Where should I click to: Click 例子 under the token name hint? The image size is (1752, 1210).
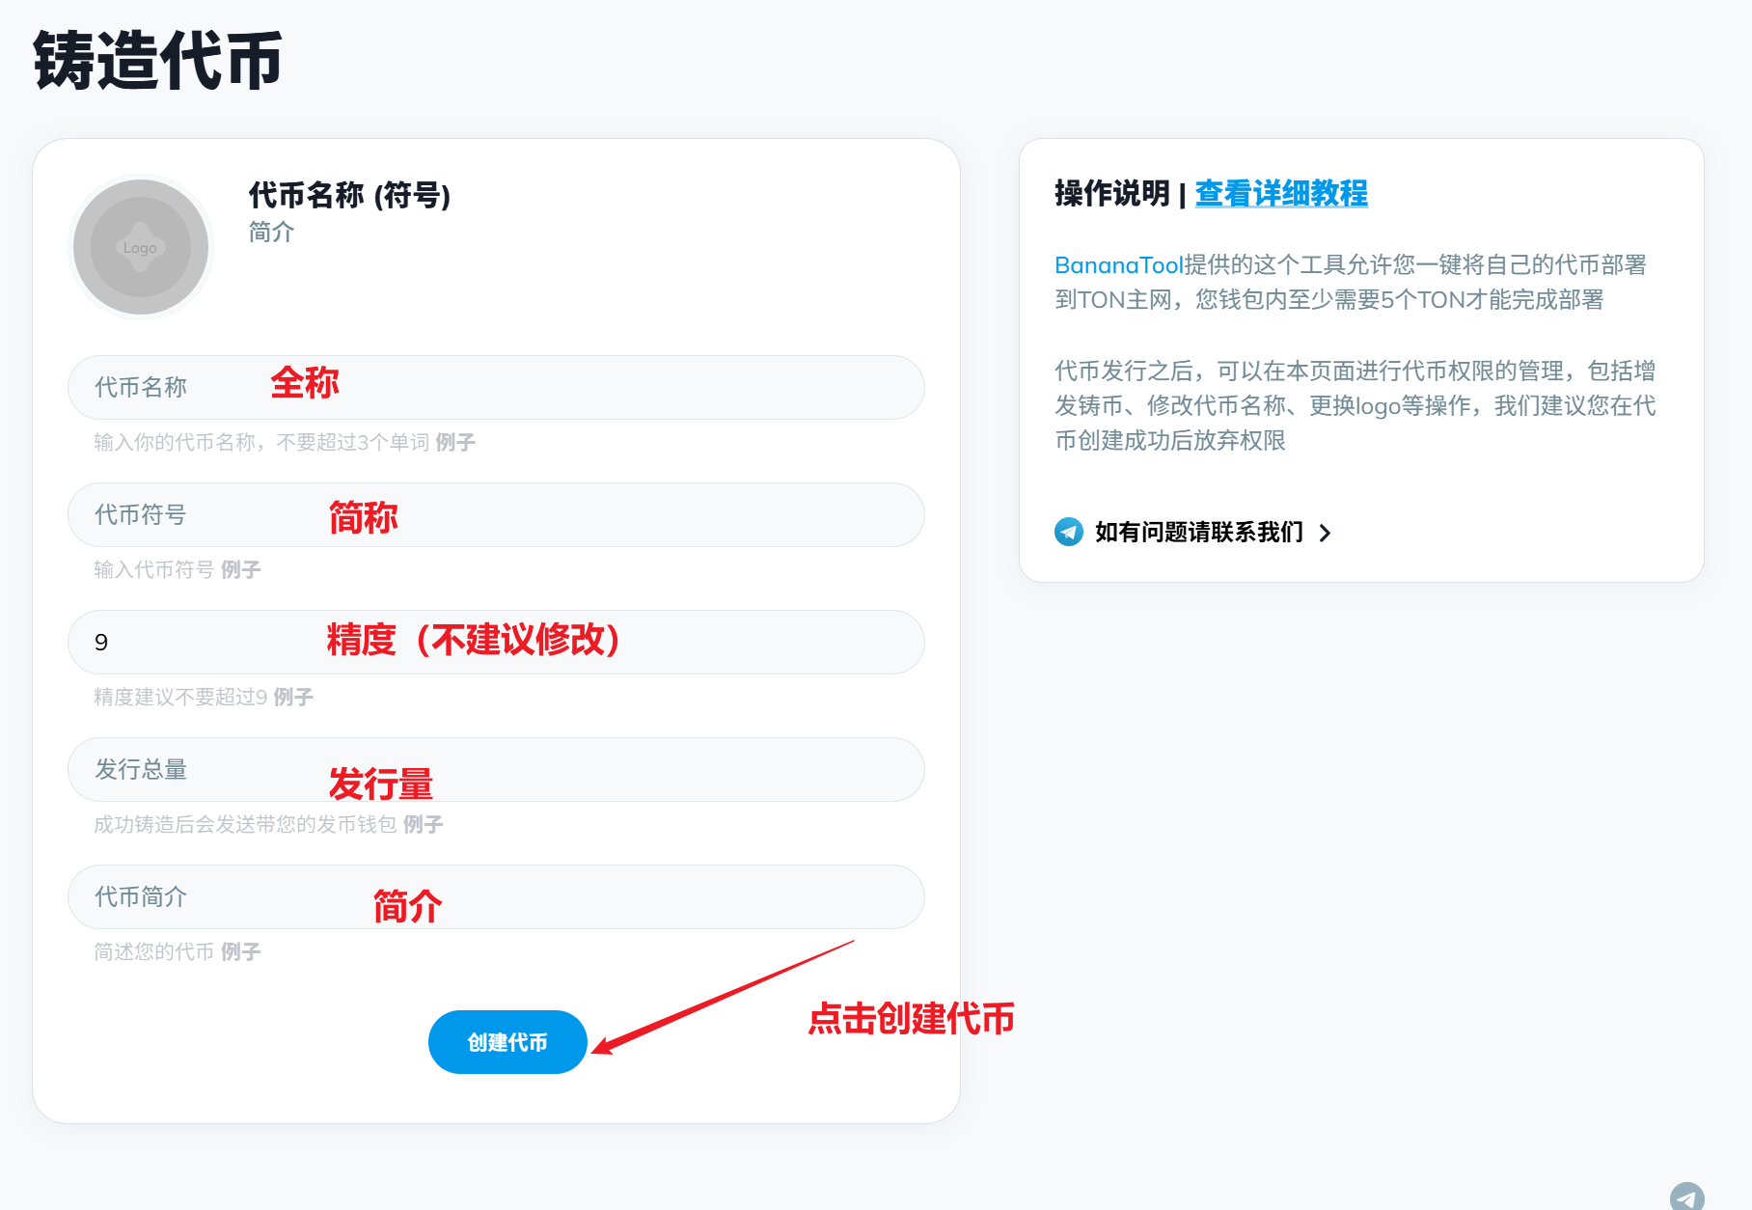pyautogui.click(x=455, y=443)
